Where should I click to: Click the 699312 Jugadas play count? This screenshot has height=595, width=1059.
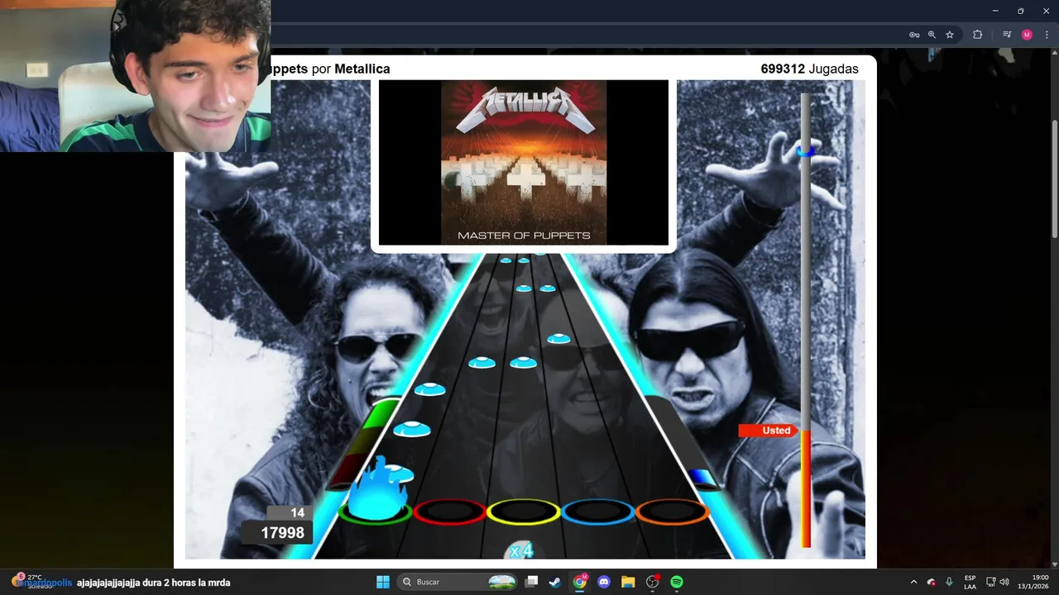(x=809, y=69)
